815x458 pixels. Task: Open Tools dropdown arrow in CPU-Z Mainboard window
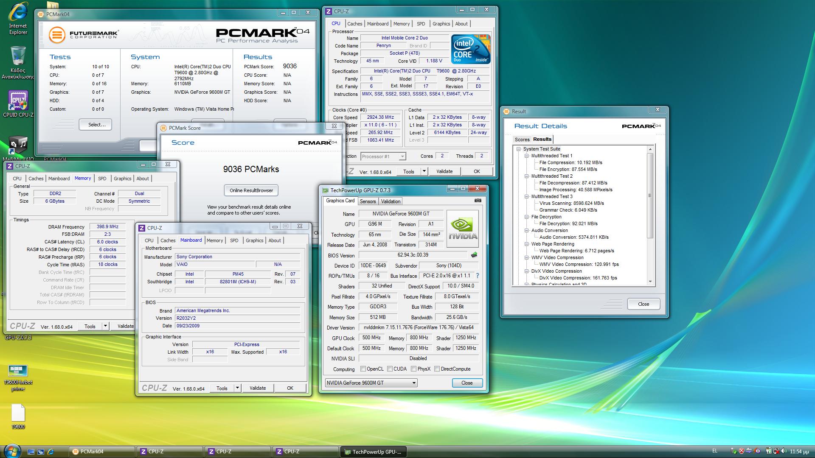237,388
